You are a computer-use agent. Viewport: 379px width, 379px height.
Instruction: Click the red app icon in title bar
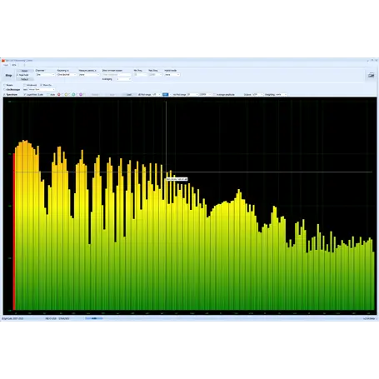3,60
